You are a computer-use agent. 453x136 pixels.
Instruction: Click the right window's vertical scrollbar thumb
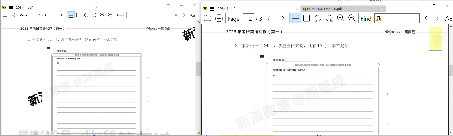(x=451, y=70)
